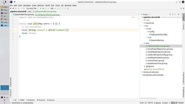Click Project panel horizontal scrollbar
Viewport: 185px width, 104px height.
[x=148, y=98]
